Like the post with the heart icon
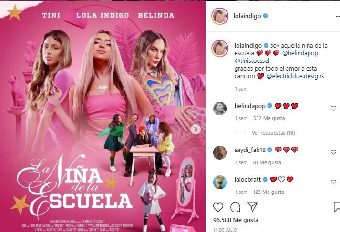The width and height of the screenshot is (340, 232). coord(218,207)
